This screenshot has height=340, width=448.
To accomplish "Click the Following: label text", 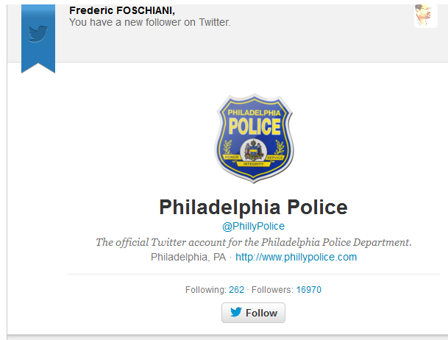I will [205, 290].
